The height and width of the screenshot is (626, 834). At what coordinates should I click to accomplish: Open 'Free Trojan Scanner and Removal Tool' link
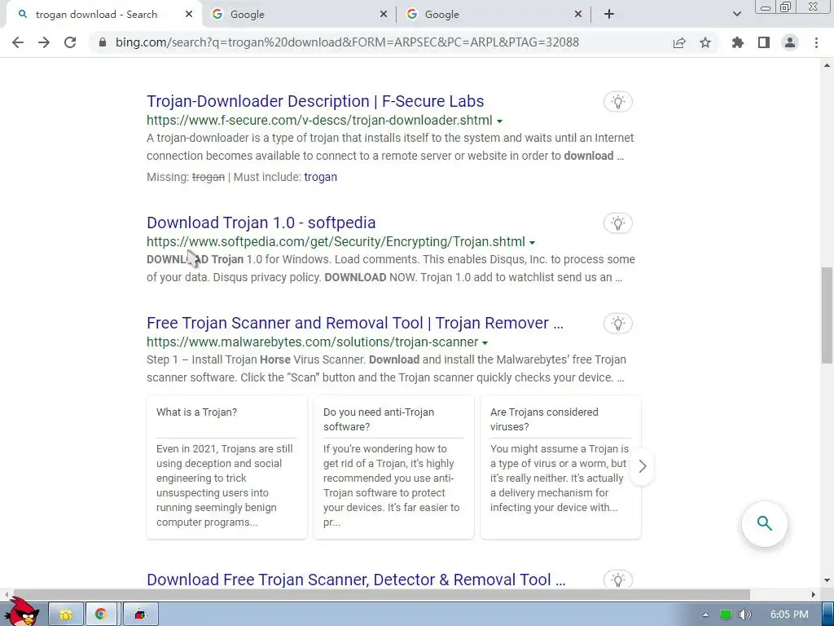pos(355,323)
